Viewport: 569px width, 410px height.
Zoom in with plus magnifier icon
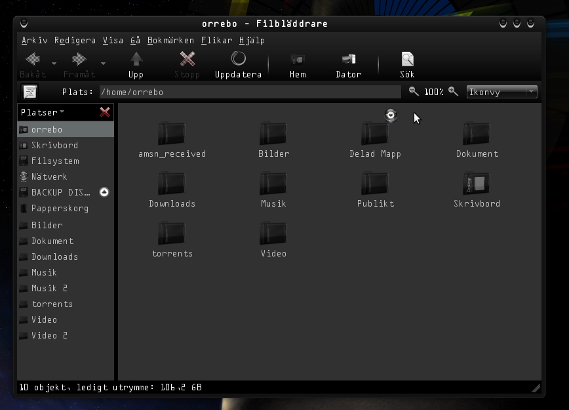(x=453, y=92)
